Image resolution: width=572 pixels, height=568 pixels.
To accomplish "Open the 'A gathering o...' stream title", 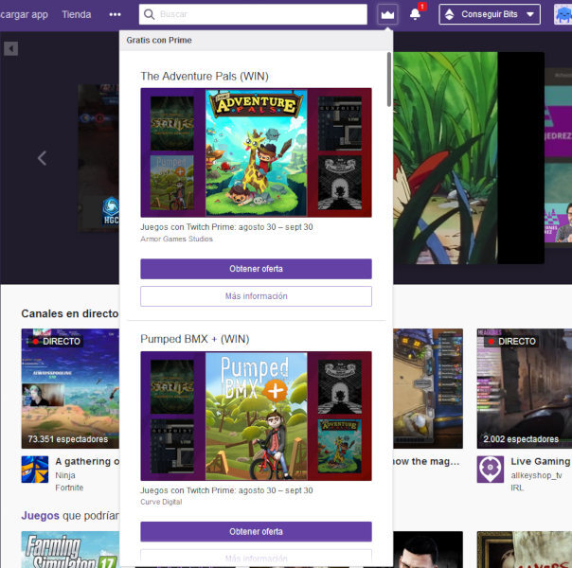I will point(87,462).
